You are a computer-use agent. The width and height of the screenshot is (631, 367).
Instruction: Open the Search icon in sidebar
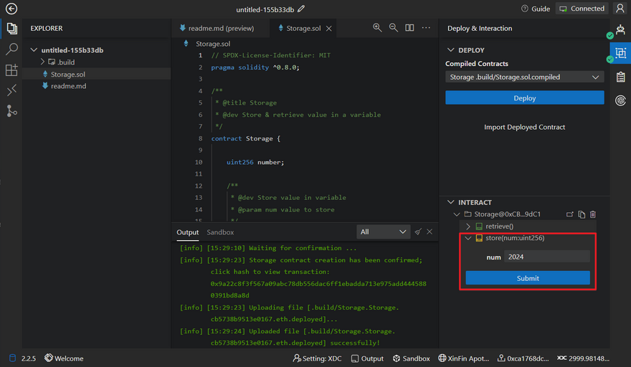[11, 49]
